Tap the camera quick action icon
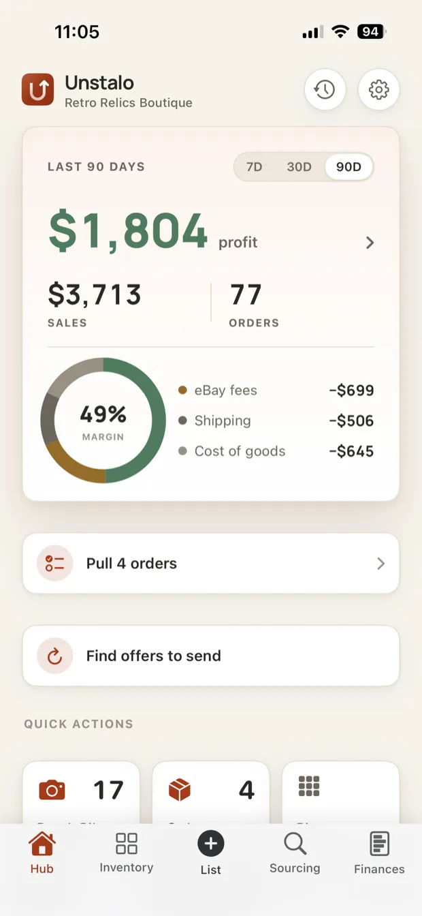The image size is (422, 916). pyautogui.click(x=52, y=790)
